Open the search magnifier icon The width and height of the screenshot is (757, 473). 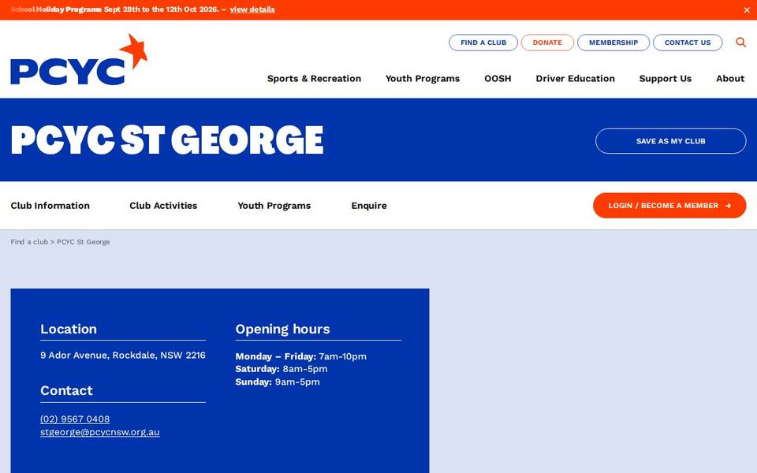pos(740,43)
